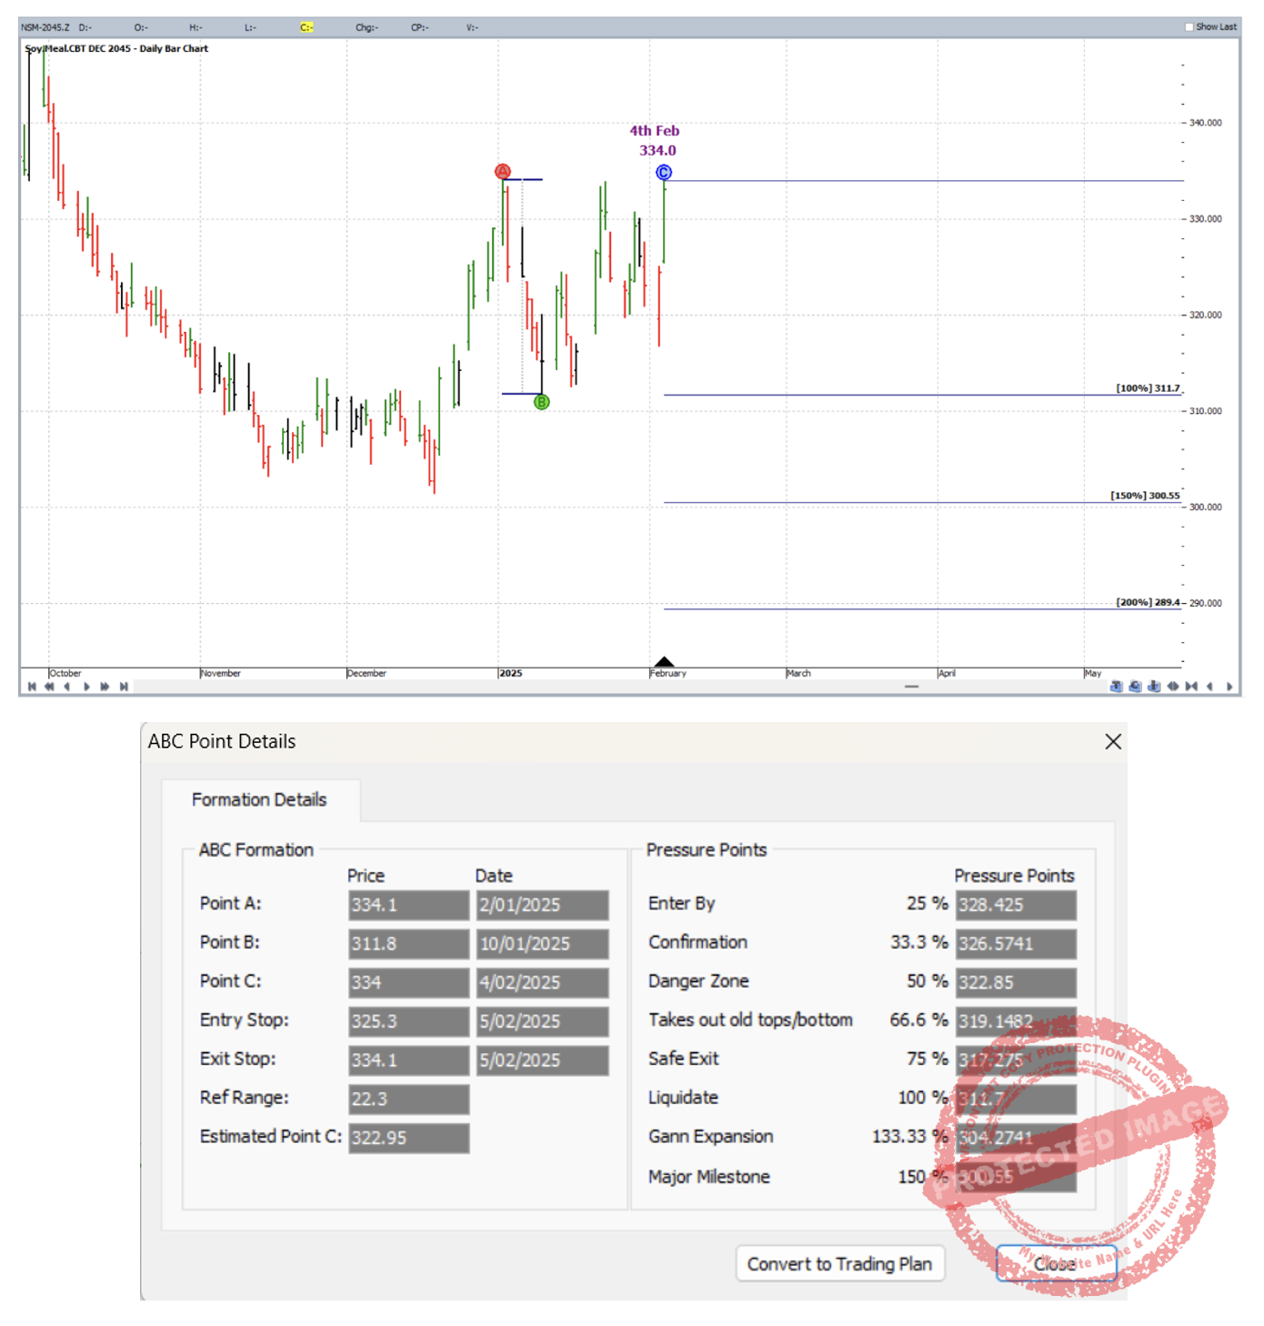The image size is (1264, 1326).
Task: Expand chart spacing with diverging arrows icon
Action: (1173, 687)
